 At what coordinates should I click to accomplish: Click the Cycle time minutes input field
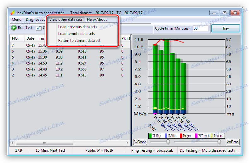coord(200,28)
